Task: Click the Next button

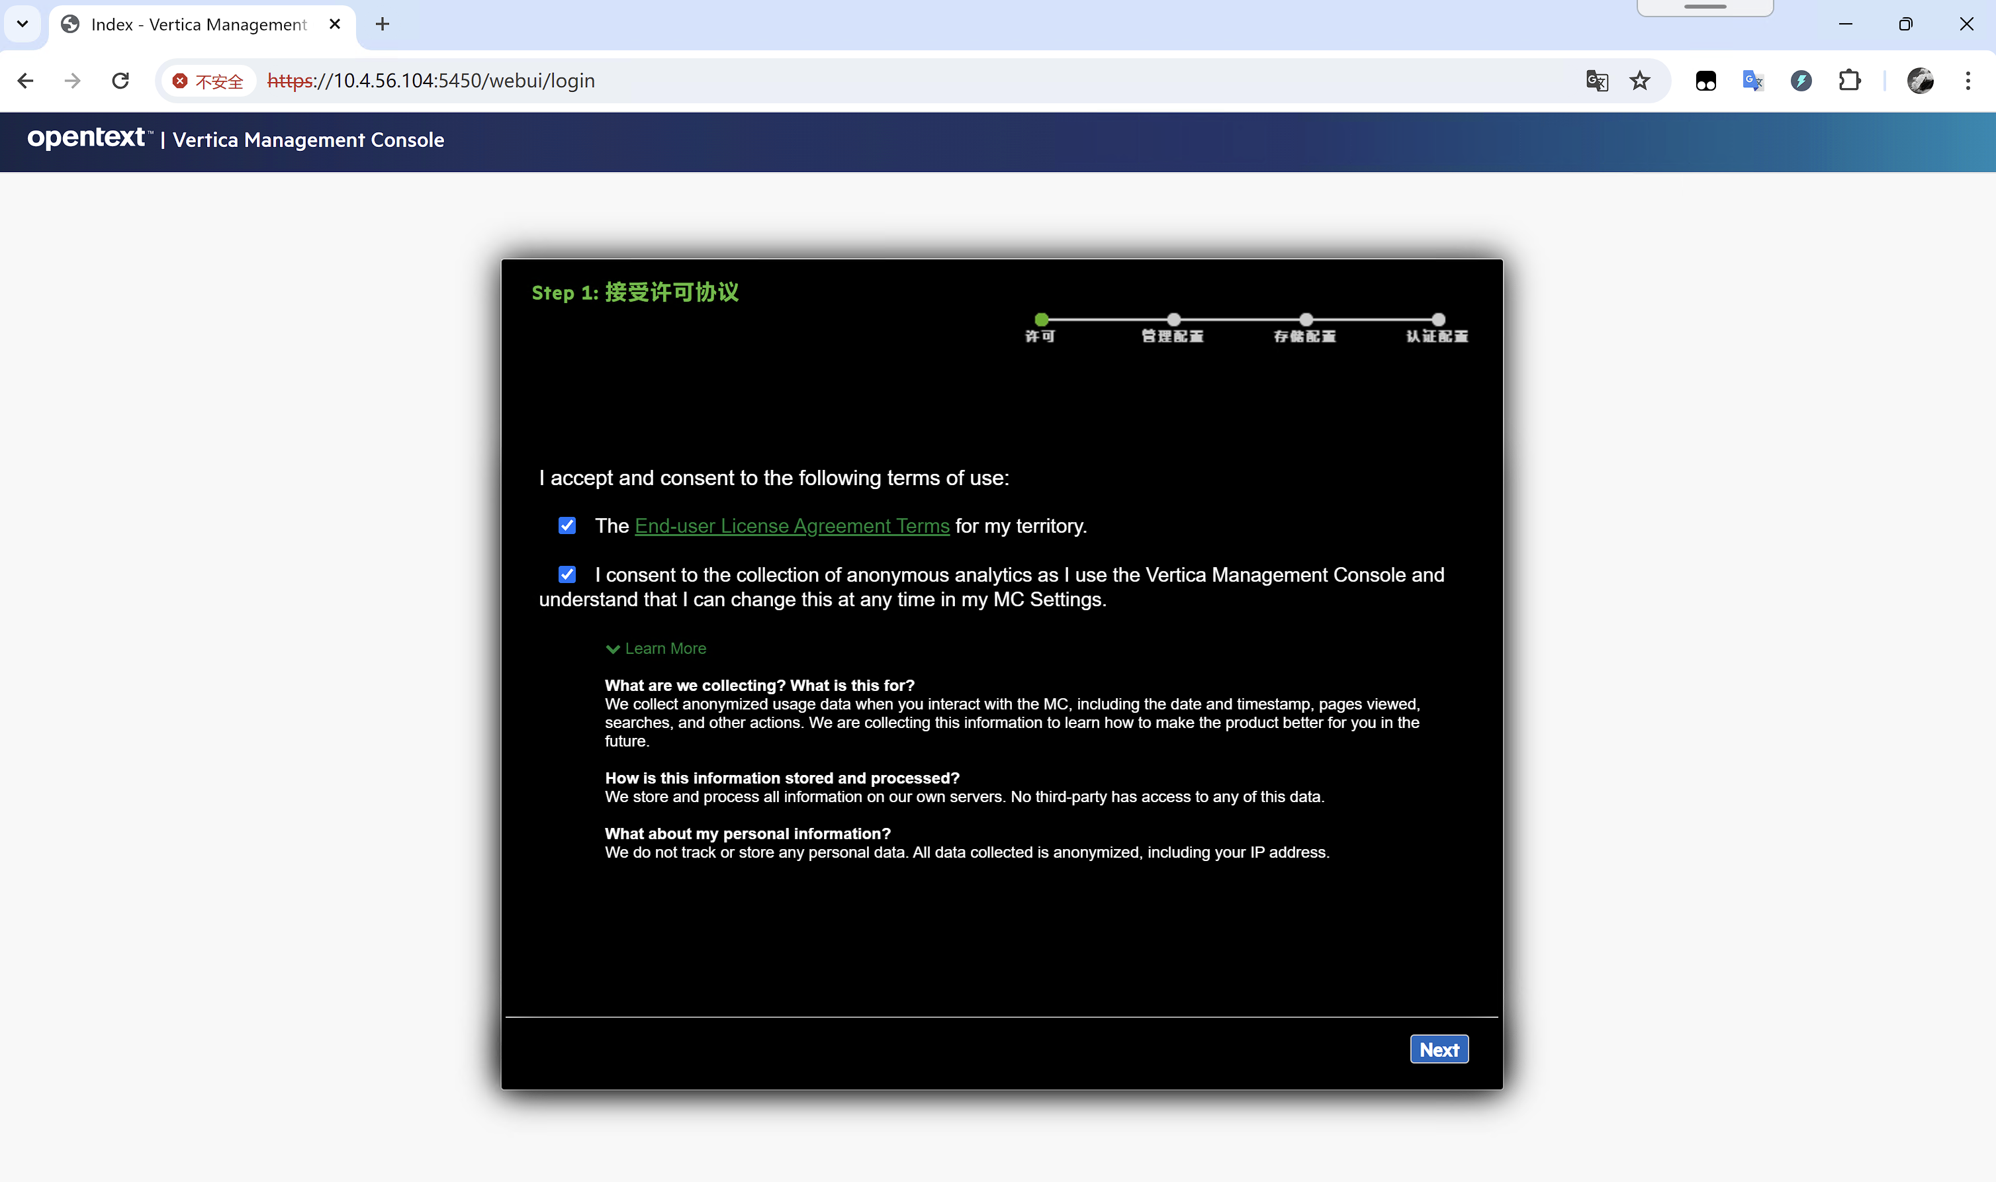Action: [x=1439, y=1049]
